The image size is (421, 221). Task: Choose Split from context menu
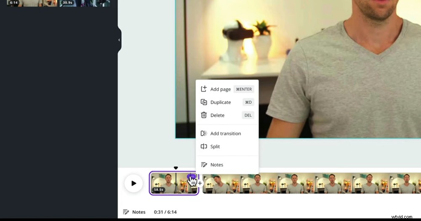click(x=227, y=147)
